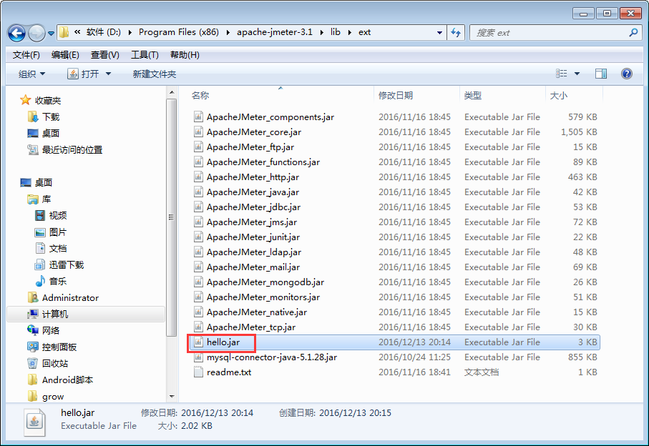Click 软件 (D:) in address path
Viewport: 649px width, 446px height.
(x=104, y=32)
